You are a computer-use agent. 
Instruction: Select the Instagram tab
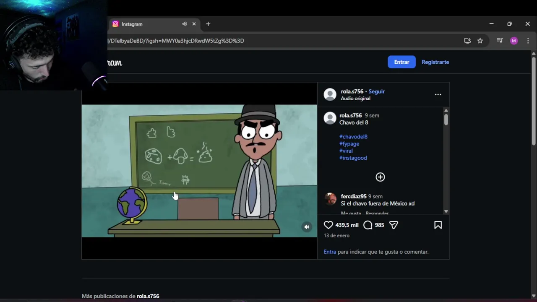154,24
